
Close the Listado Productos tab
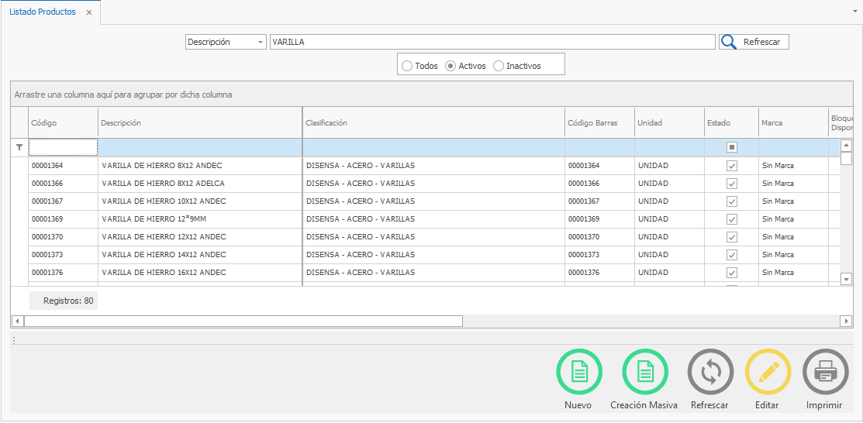click(x=88, y=12)
